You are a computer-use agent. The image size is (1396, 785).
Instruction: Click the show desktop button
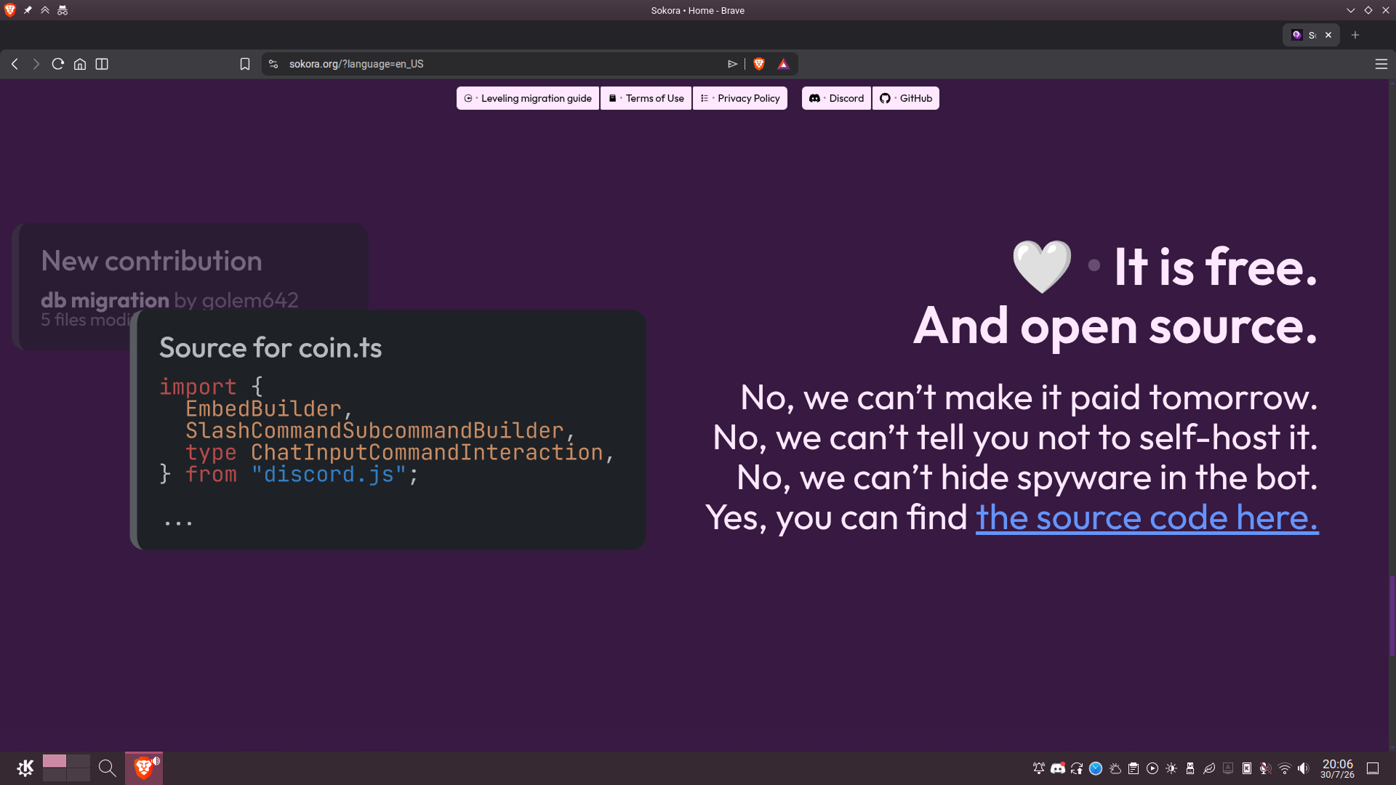click(1373, 768)
